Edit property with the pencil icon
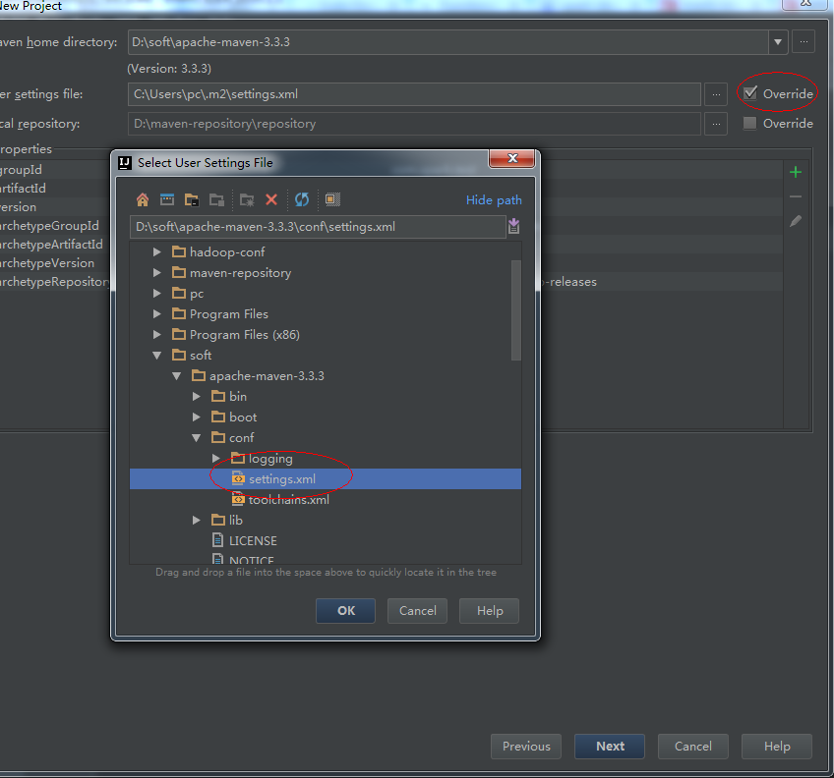This screenshot has height=778, width=834. click(796, 221)
